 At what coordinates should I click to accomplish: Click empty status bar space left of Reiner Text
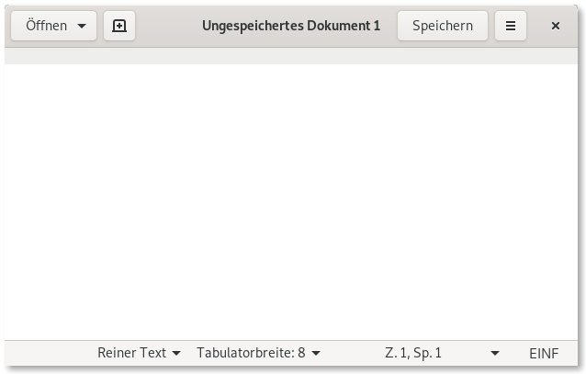49,353
